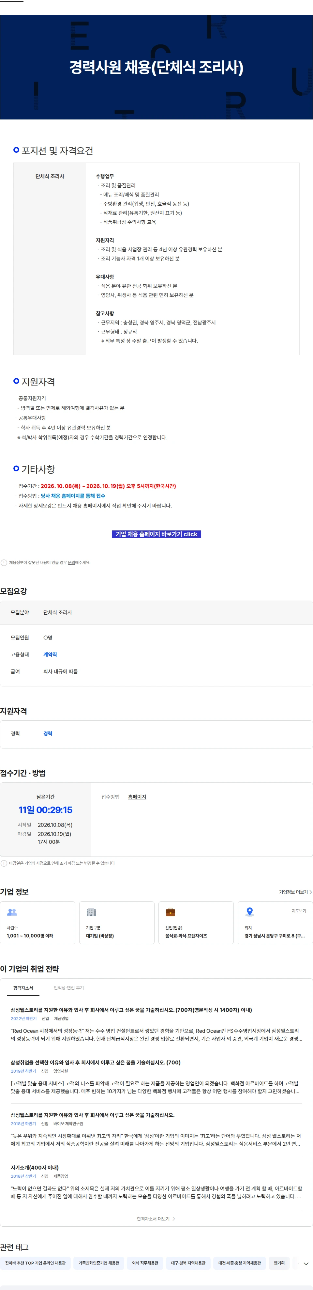Screen dimensions: 313x1290
Task: Click the blue 경력 qualification link
Action: (48, 733)
